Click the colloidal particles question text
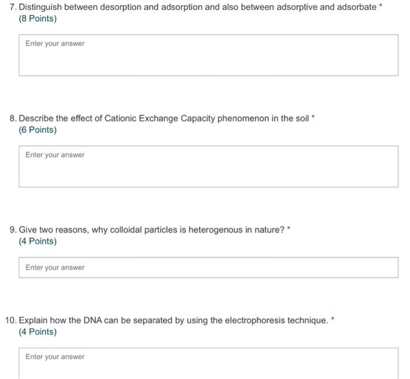 [151, 230]
